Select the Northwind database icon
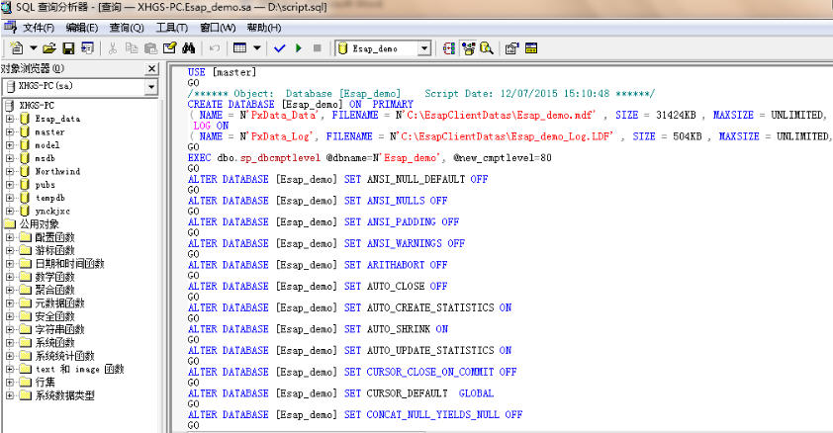The image size is (833, 433). 25,171
